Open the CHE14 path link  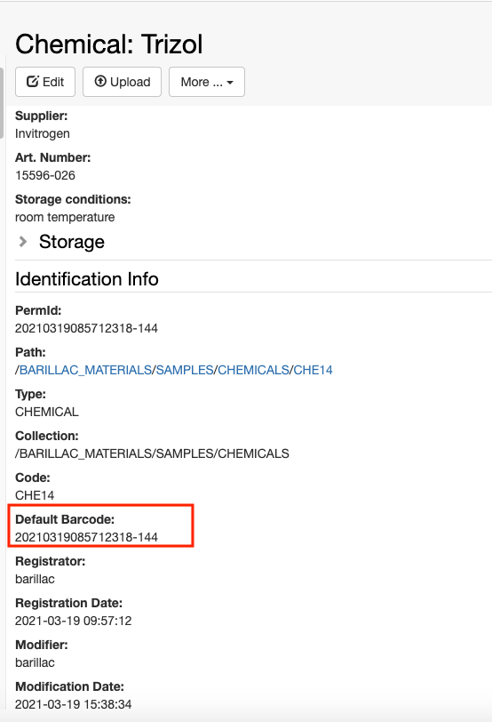313,370
